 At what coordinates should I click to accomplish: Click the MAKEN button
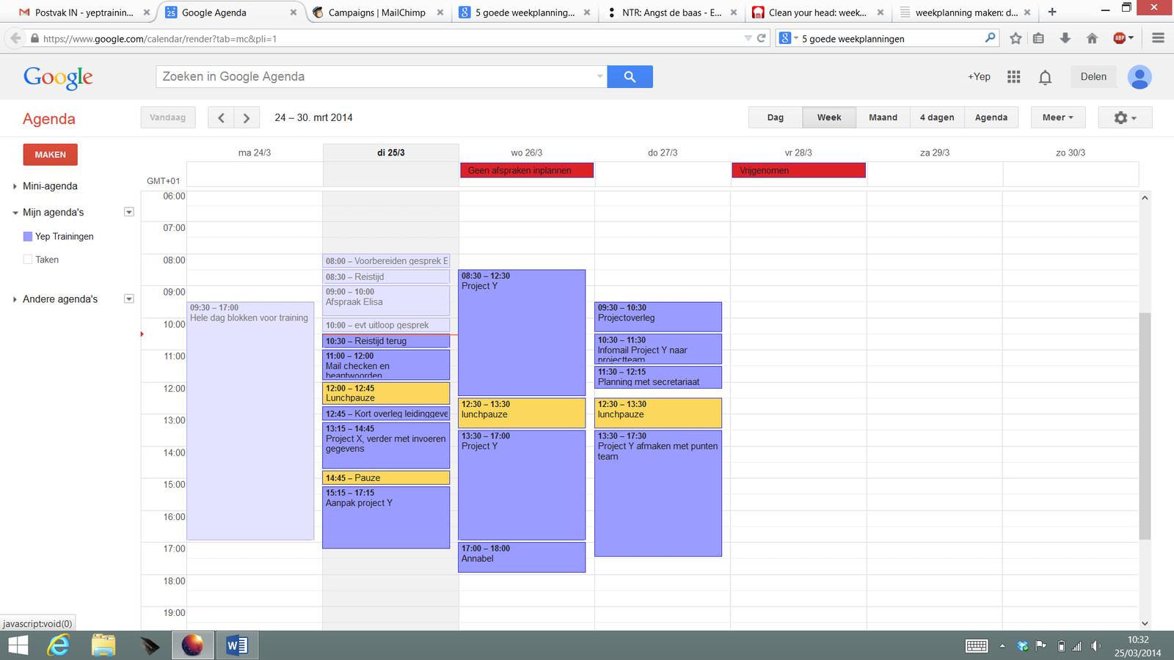click(50, 154)
